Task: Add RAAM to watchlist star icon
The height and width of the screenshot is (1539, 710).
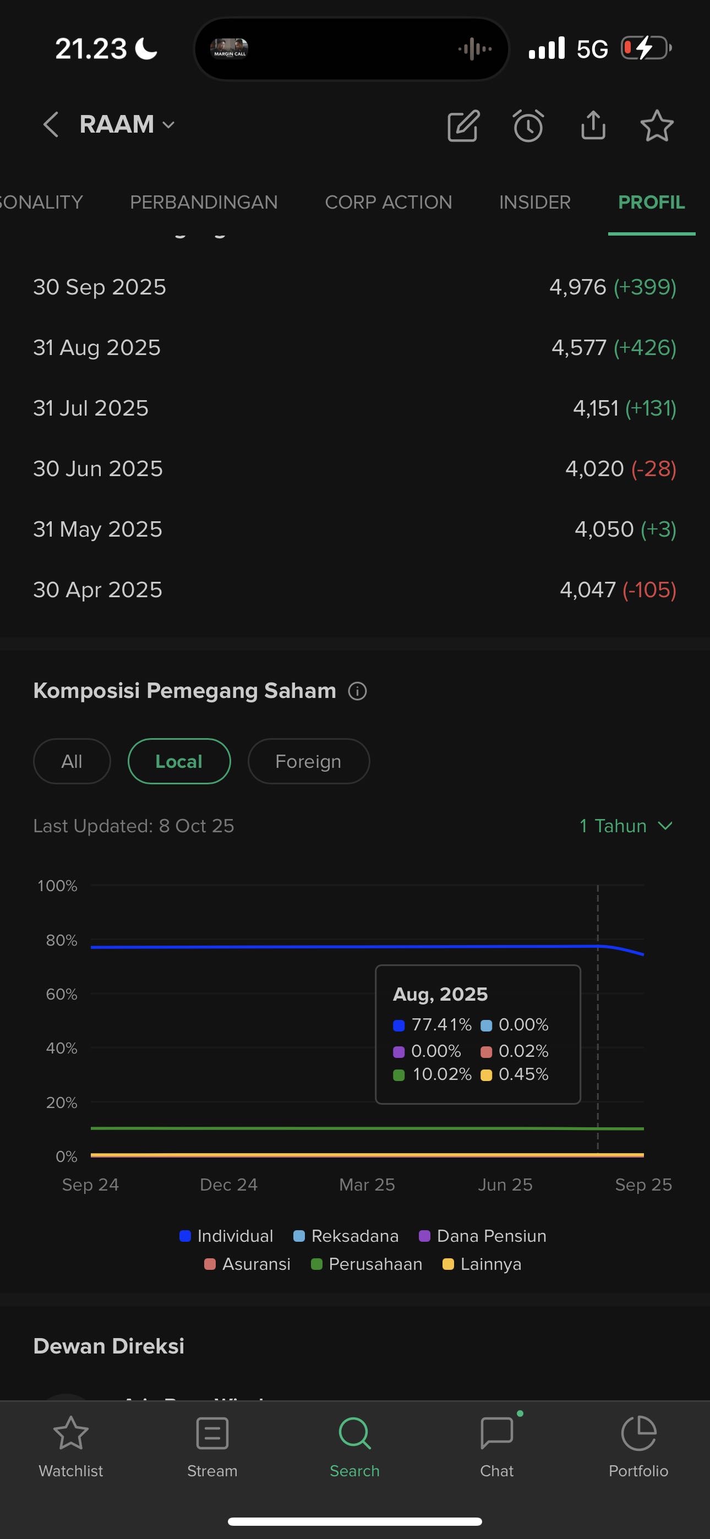Action: [x=657, y=125]
